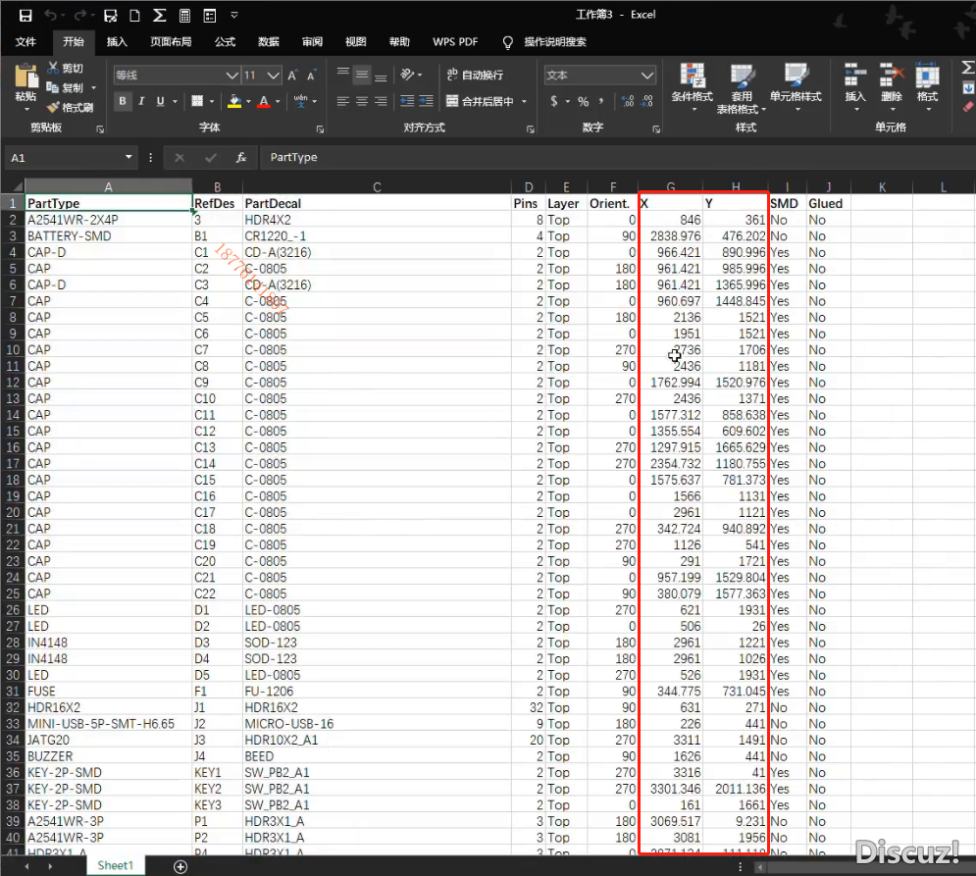Viewport: 976px width, 876px height.
Task: Click the comma style icon
Action: [601, 101]
